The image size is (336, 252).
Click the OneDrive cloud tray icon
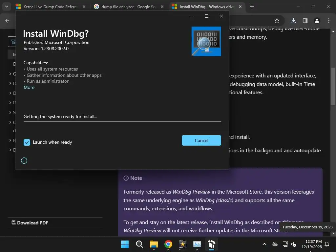(275, 244)
